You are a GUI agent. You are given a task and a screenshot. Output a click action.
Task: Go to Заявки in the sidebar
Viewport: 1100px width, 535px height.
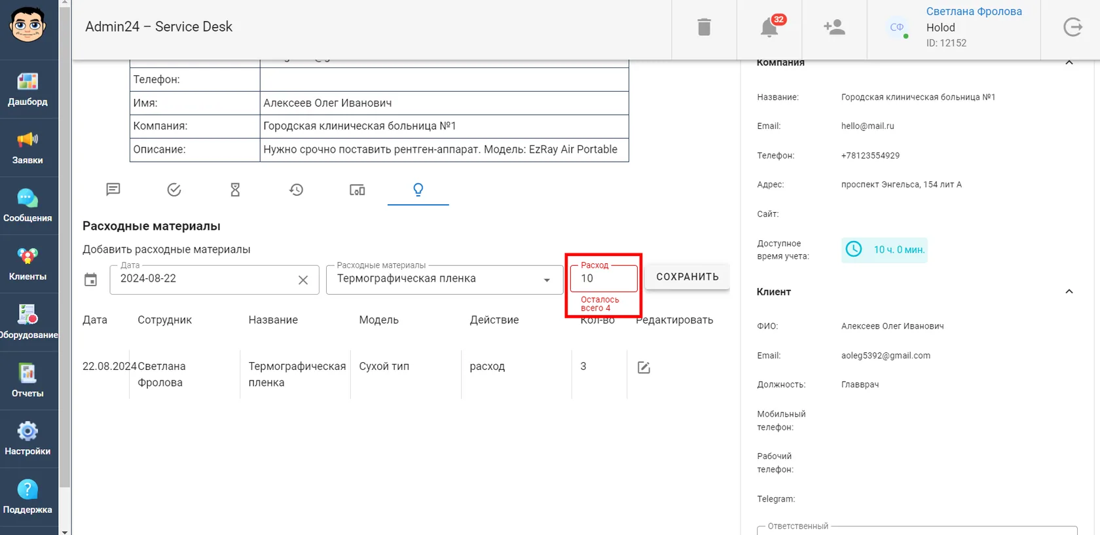(x=27, y=147)
